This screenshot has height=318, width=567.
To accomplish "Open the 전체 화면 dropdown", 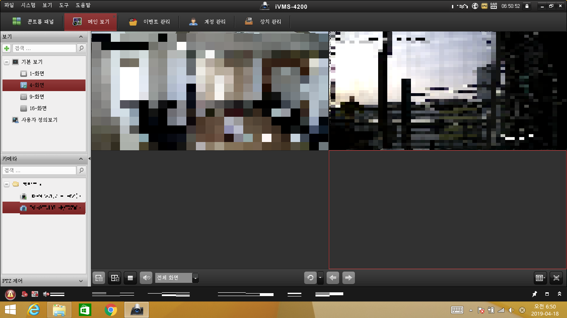I will (196, 278).
